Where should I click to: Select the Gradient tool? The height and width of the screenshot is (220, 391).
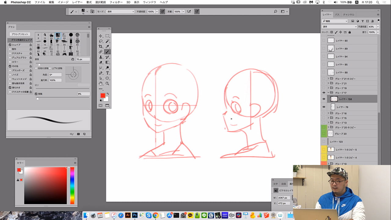108,62
